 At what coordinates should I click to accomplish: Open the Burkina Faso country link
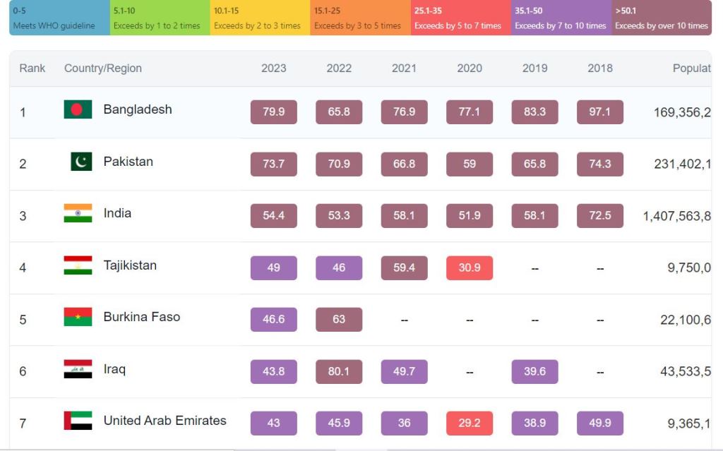(x=141, y=317)
